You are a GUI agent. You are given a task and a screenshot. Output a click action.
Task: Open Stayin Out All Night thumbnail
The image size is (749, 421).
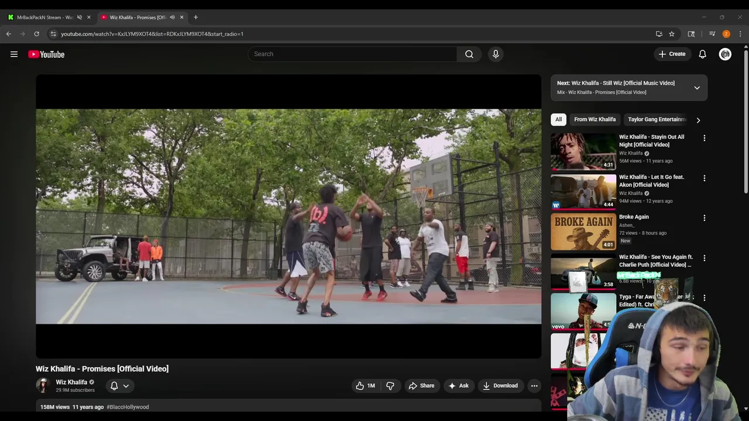pos(583,151)
